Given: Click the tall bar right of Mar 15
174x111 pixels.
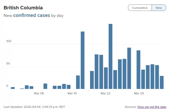Looking at the screenshot, I should pos(83,60).
